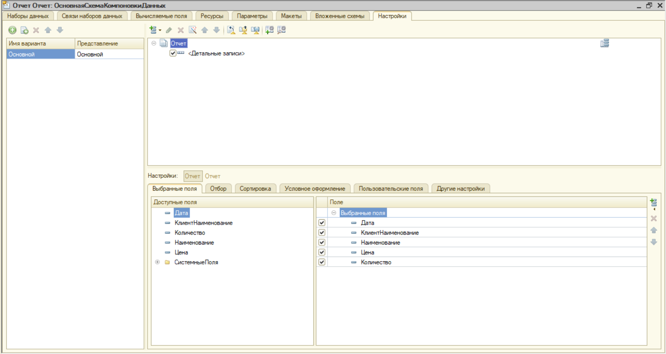Select Наименование in available fields list
666x354 pixels.
(x=194, y=242)
